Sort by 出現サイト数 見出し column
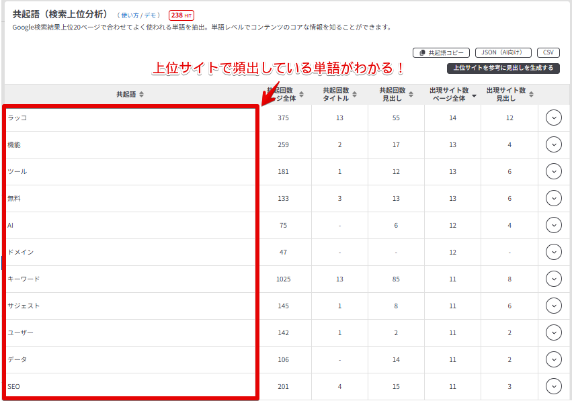 (x=509, y=94)
